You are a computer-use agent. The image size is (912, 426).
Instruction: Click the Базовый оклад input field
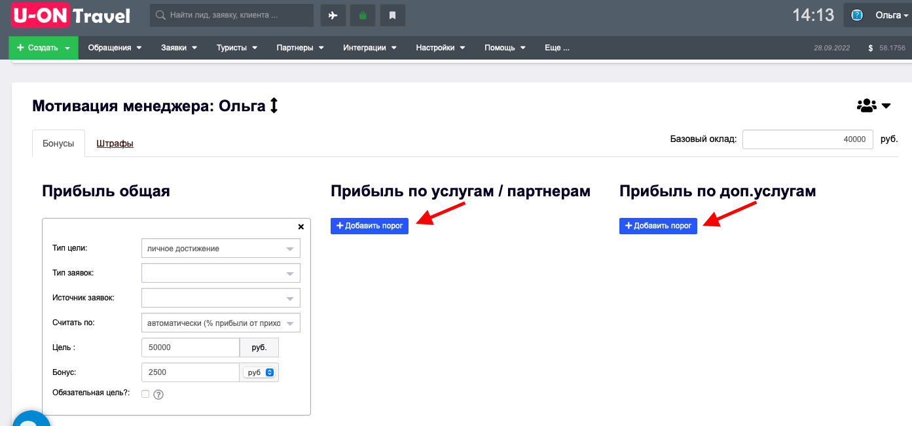(808, 139)
